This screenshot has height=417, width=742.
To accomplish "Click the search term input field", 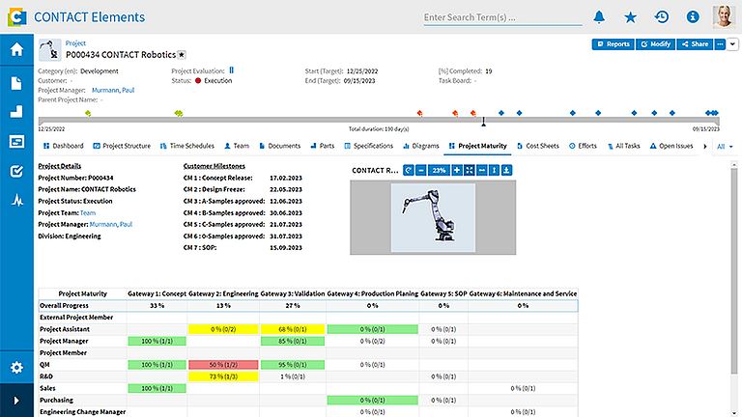I will tap(502, 17).
